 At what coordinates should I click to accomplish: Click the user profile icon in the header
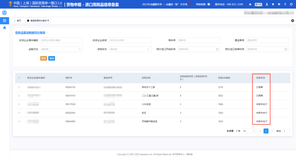(x=267, y=4)
